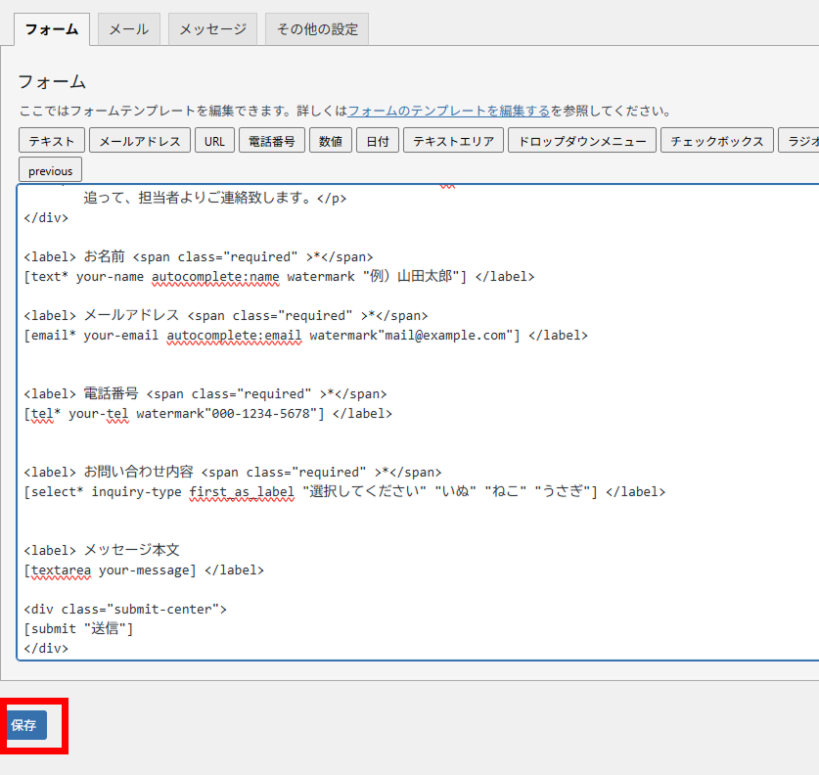This screenshot has height=775, width=819.
Task: Place cursor on the [submit "送信"] line
Action: click(x=78, y=628)
